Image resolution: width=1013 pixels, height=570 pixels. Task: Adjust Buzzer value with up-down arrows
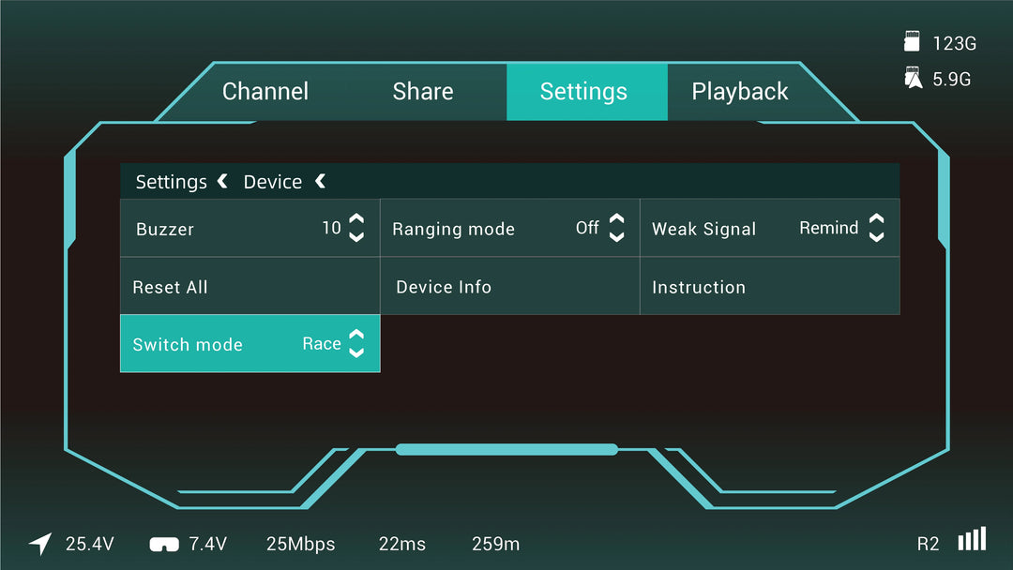point(356,228)
